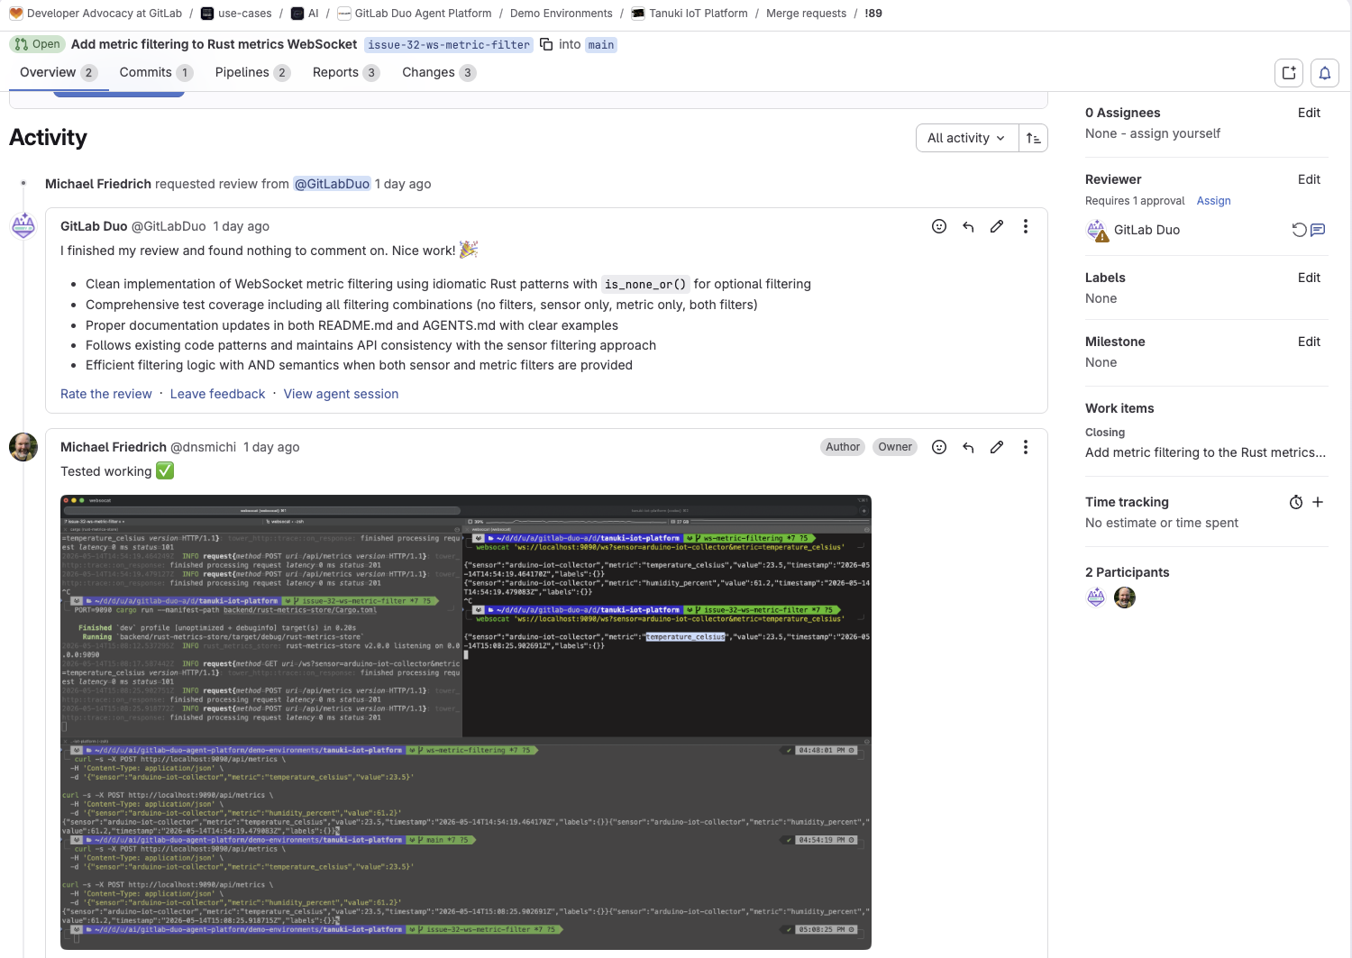Click View agent session link
Viewport: 1352px width, 958px height.
click(x=341, y=394)
